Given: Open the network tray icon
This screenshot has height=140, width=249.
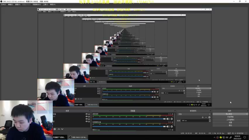Looking at the screenshot, I should [x=224, y=138].
